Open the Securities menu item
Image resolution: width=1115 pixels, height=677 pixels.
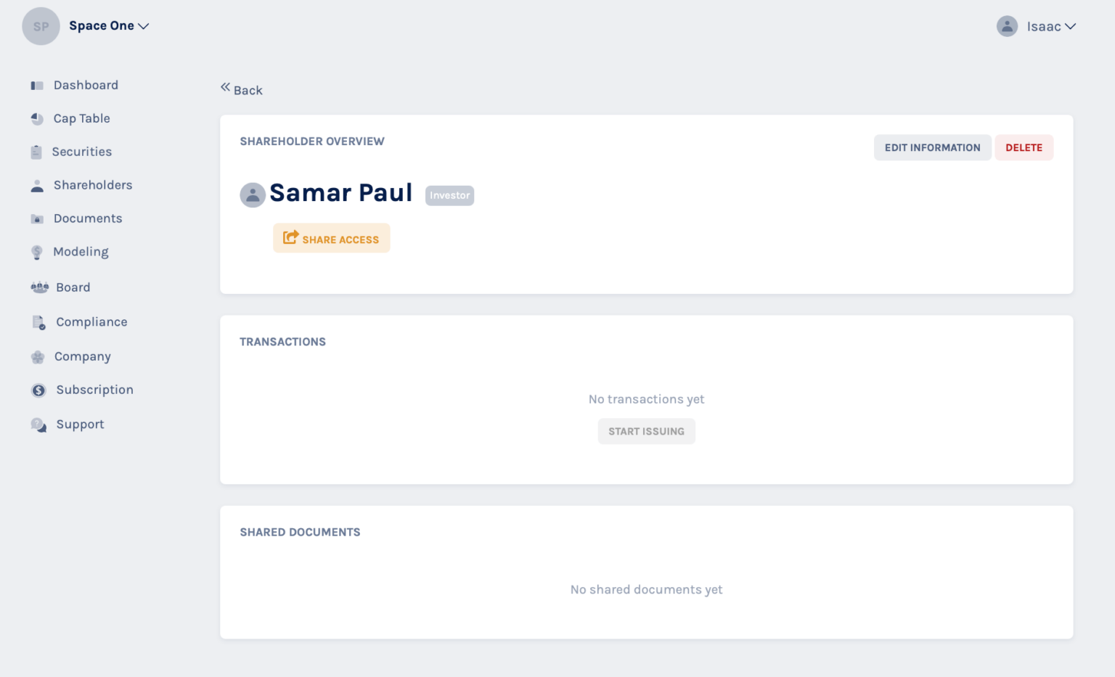coord(82,152)
